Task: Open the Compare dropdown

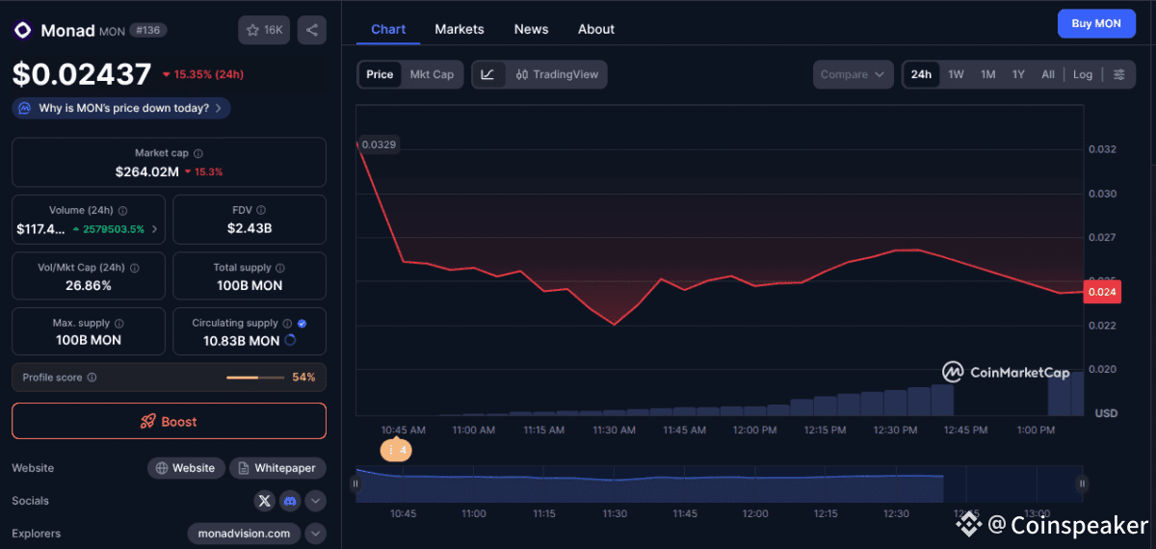Action: [x=854, y=74]
